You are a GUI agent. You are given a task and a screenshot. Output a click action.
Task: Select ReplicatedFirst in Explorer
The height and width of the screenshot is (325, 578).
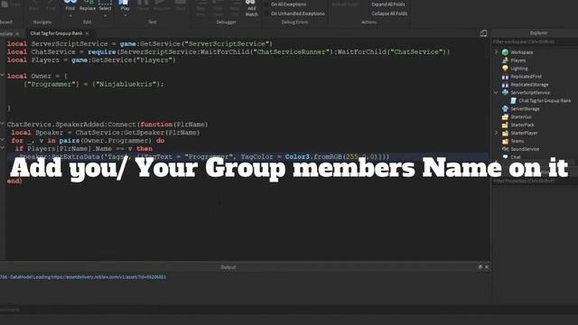526,77
